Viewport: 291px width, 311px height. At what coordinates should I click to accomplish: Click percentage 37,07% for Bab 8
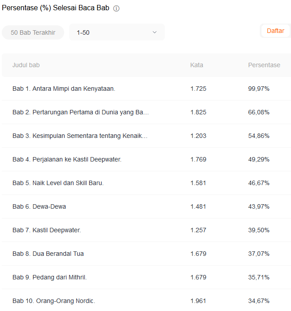tap(259, 254)
